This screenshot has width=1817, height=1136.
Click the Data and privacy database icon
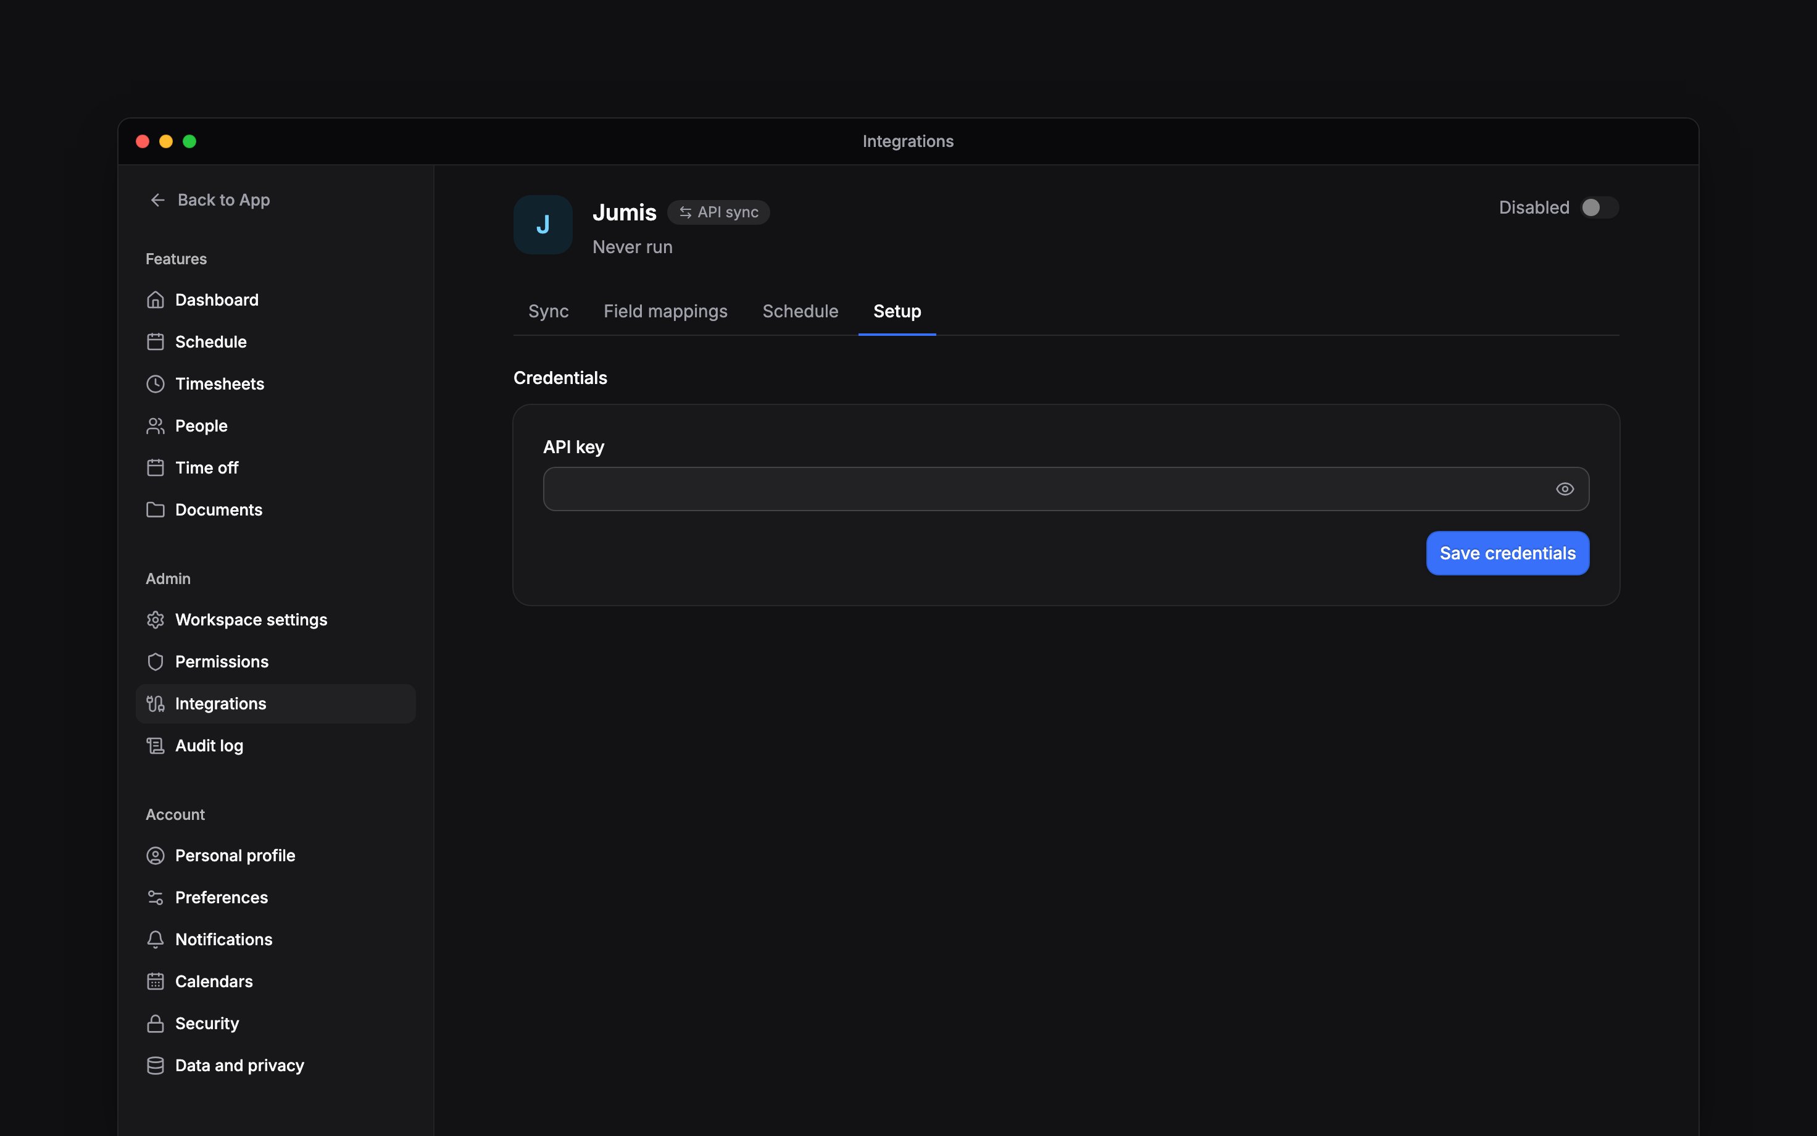(156, 1066)
